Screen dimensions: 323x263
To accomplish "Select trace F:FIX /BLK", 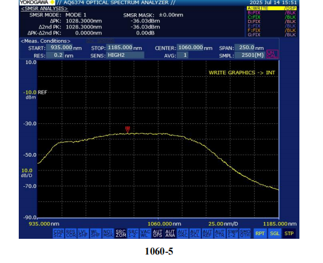I will pyautogui.click(x=272, y=30).
